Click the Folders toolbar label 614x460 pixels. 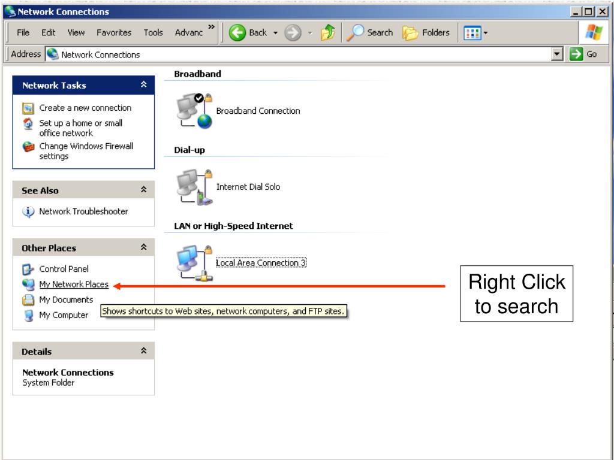pos(436,33)
